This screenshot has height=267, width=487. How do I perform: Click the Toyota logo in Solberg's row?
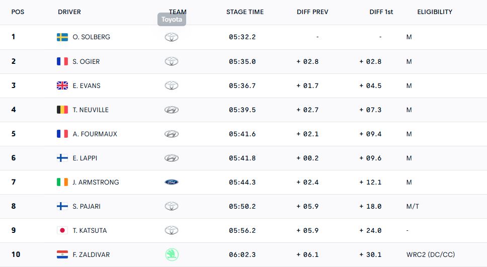pyautogui.click(x=172, y=37)
